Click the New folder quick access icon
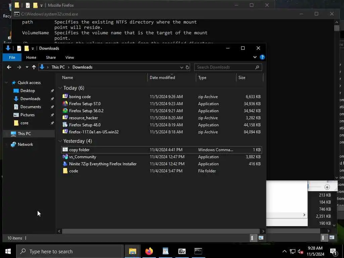344x258 pixels. [27, 48]
